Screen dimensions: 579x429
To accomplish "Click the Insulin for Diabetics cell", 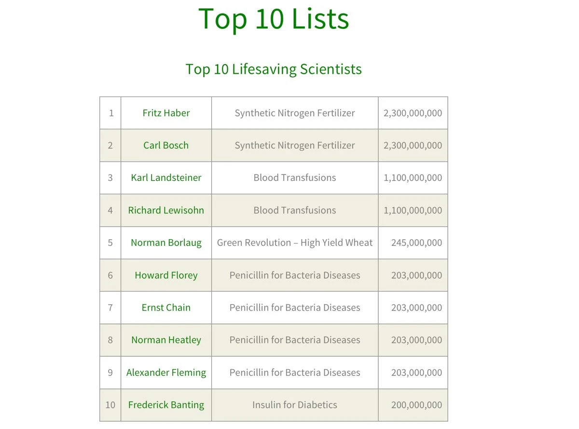I will (x=295, y=405).
